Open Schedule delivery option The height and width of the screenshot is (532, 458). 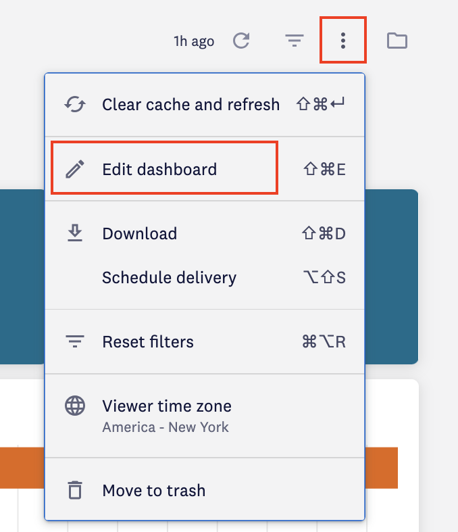[169, 277]
